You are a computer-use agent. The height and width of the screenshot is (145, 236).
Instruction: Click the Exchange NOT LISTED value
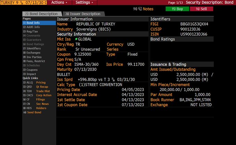(x=201, y=105)
